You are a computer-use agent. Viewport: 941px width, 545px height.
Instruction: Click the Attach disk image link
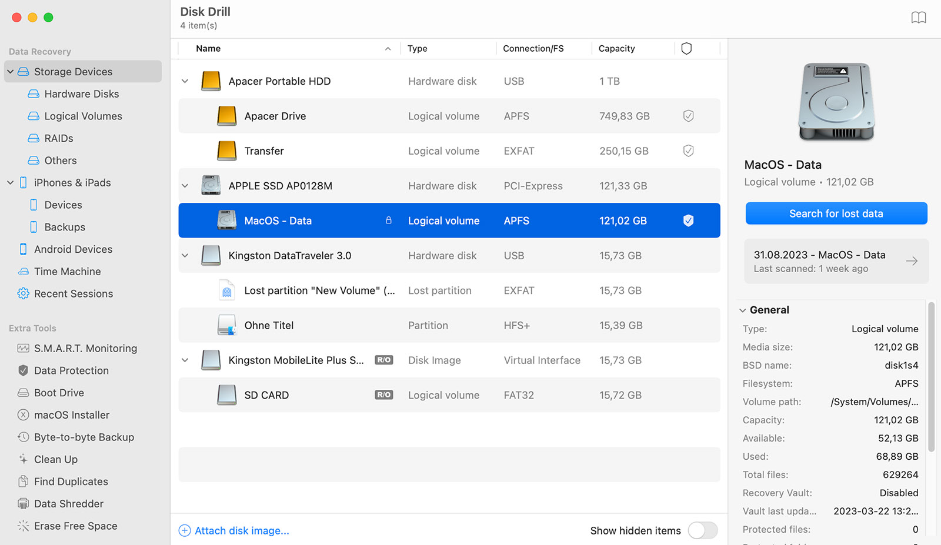point(241,530)
